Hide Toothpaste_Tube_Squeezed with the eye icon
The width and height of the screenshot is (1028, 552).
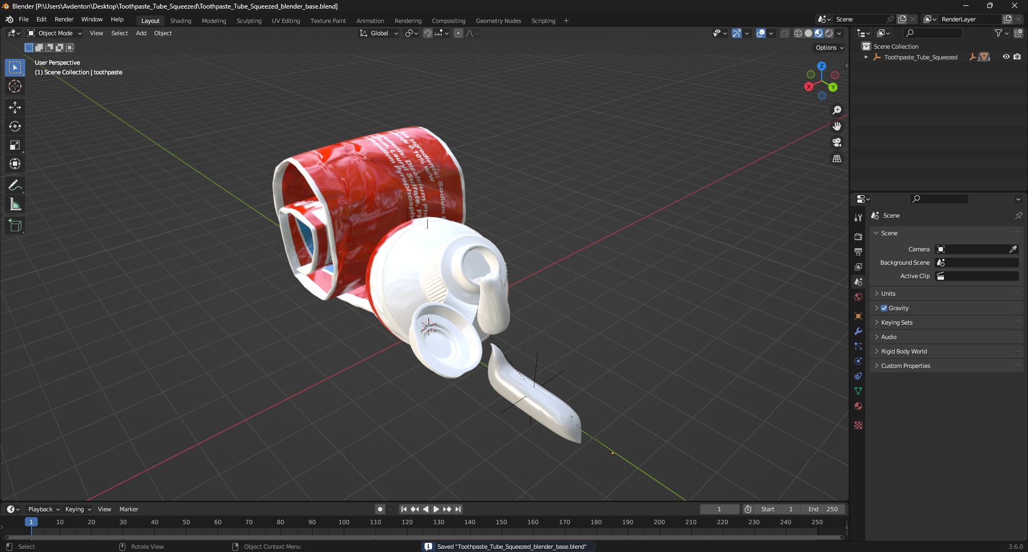[x=1006, y=57]
